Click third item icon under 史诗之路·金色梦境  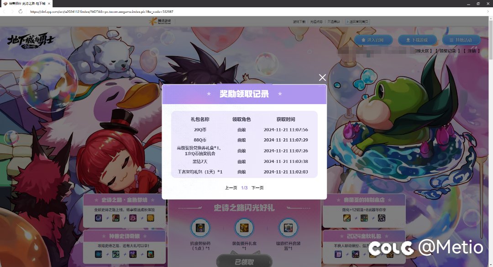[133, 218]
